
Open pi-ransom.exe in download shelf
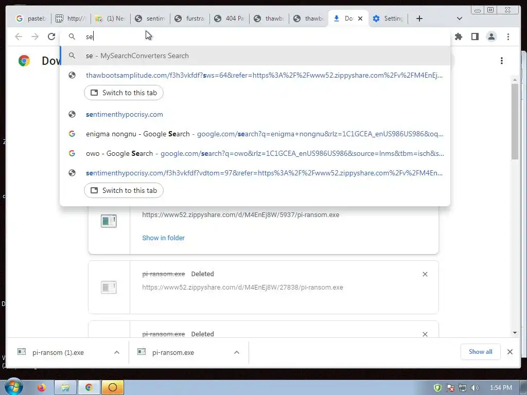(173, 352)
